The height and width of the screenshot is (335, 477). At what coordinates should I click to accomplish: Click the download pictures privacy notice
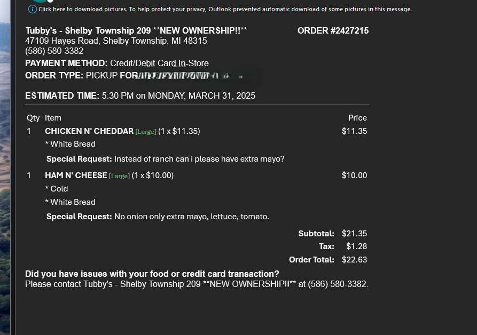(224, 9)
